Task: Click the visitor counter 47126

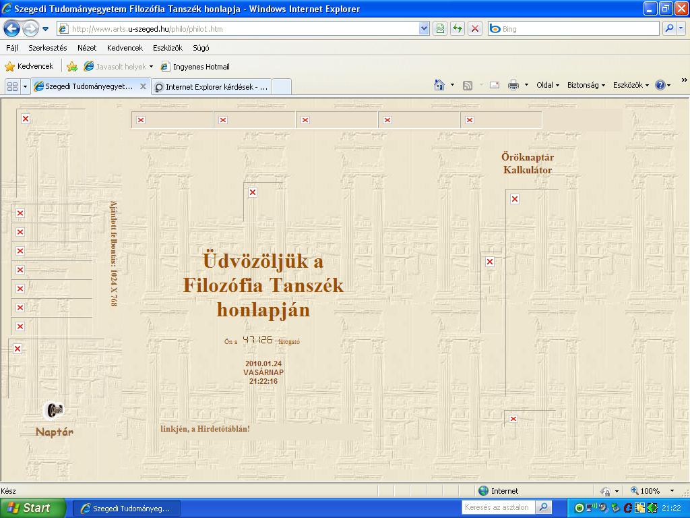Action: [258, 340]
